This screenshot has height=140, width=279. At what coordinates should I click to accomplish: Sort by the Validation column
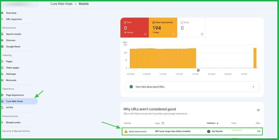[213, 123]
